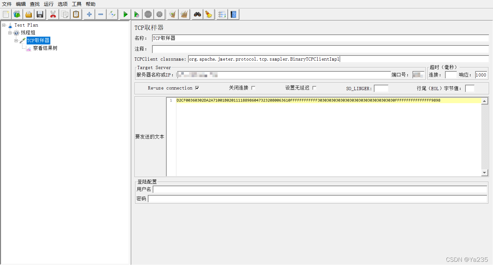493x265 pixels.
Task: Open Search with the binoculars icon
Action: (197, 14)
